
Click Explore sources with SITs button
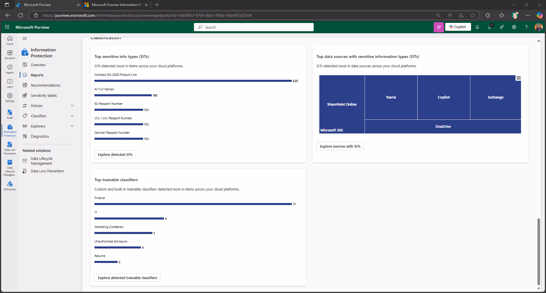(x=340, y=146)
